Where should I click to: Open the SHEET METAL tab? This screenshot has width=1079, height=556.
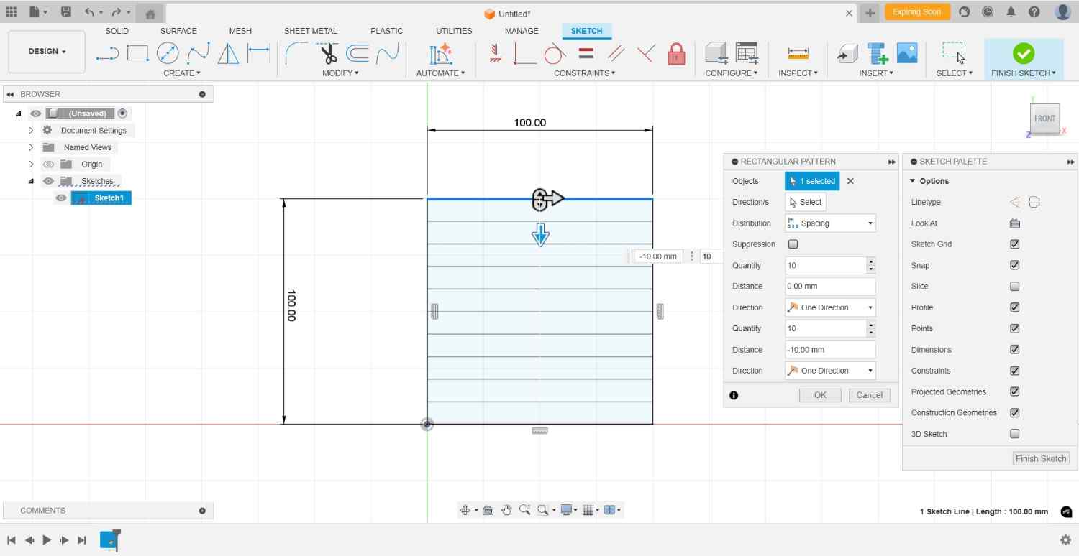[x=310, y=30]
